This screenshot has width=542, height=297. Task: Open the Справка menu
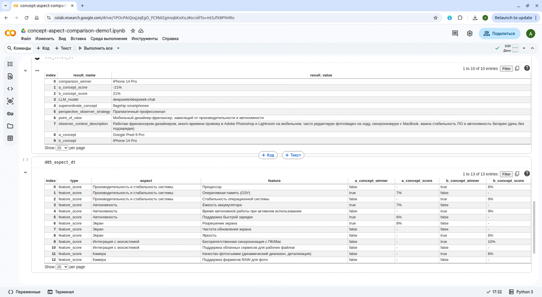(170, 39)
